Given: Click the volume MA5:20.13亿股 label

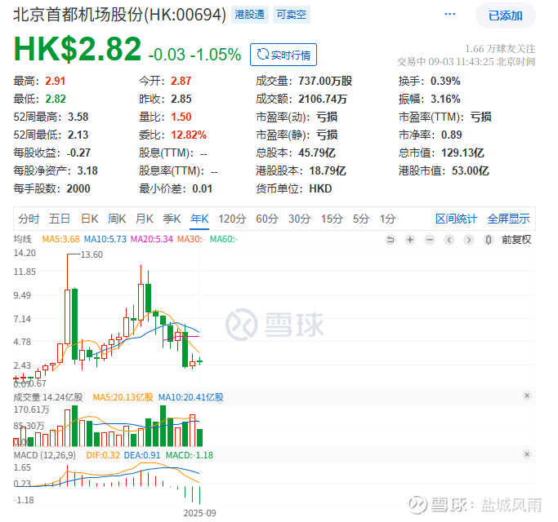Looking at the screenshot, I should [x=123, y=397].
